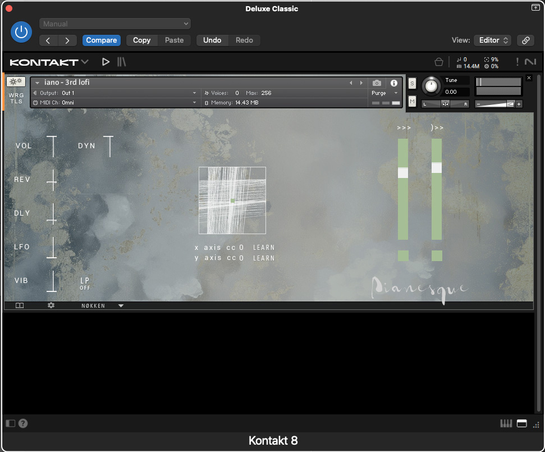The width and height of the screenshot is (545, 452).
Task: Open the NØKKEN dropdown menu
Action: pos(103,305)
